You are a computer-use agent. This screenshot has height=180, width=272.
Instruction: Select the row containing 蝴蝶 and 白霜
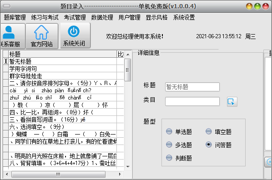click(x=62, y=134)
